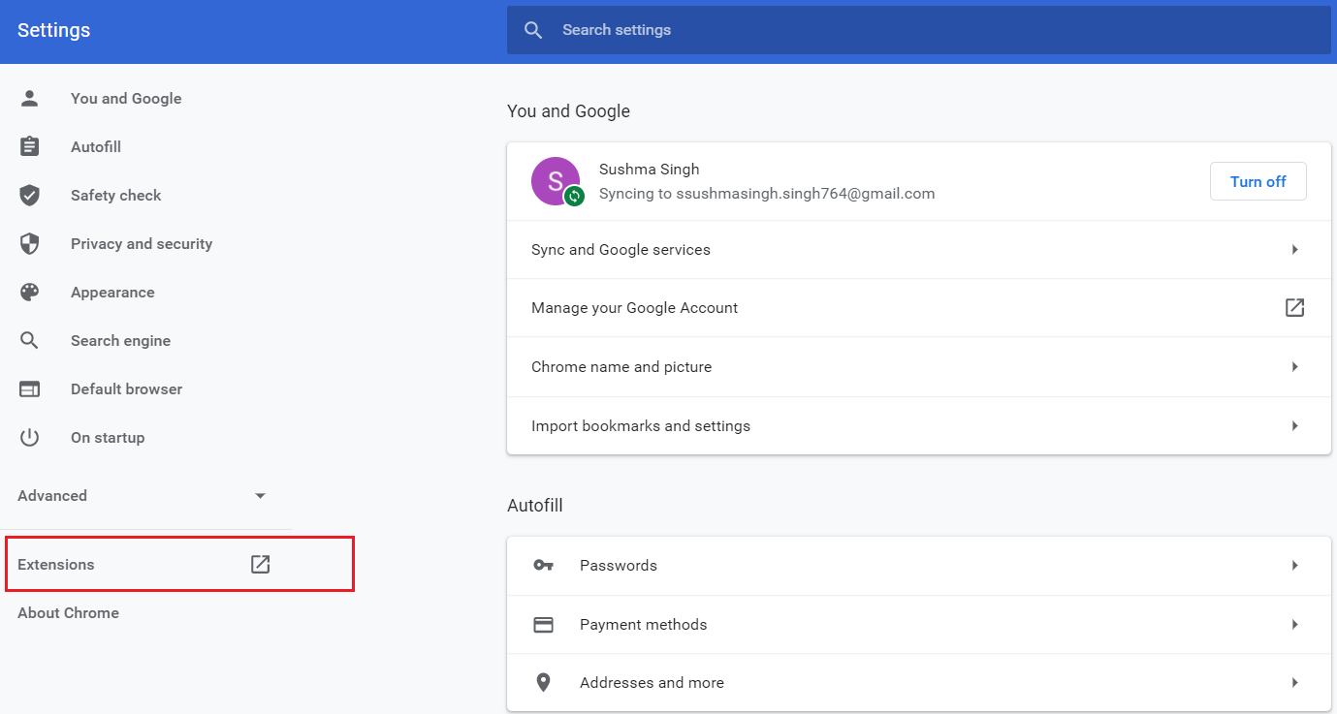Open the Addresses and more row arrow
The width and height of the screenshot is (1337, 714).
(x=1295, y=683)
